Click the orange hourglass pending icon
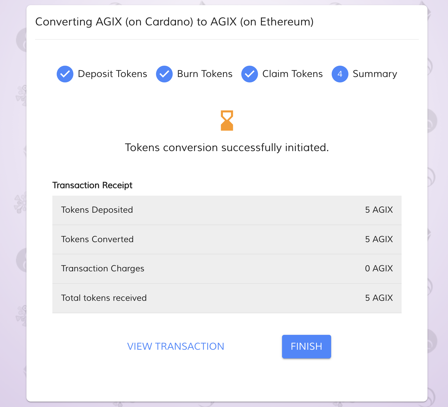Screen dimensions: 448x407 (227, 121)
